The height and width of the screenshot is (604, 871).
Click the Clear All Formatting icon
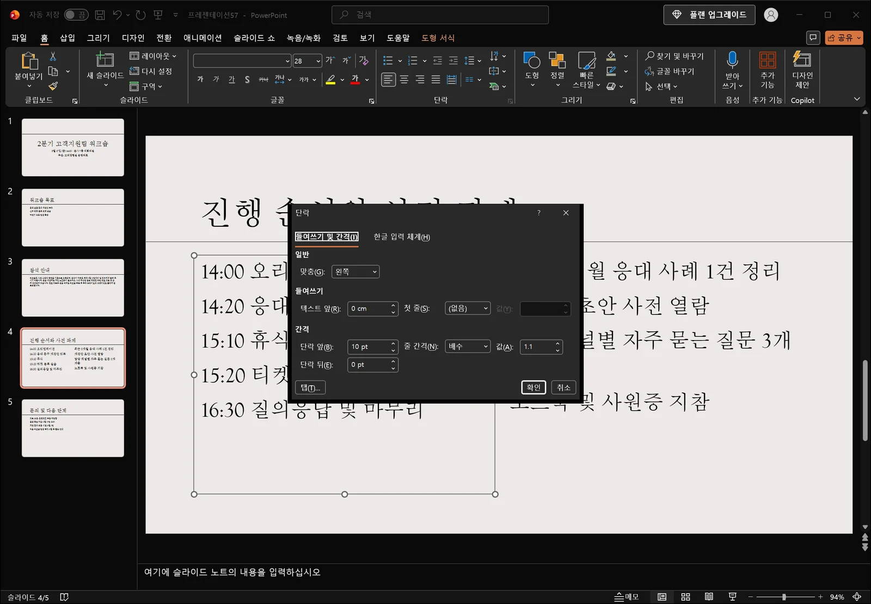(364, 60)
